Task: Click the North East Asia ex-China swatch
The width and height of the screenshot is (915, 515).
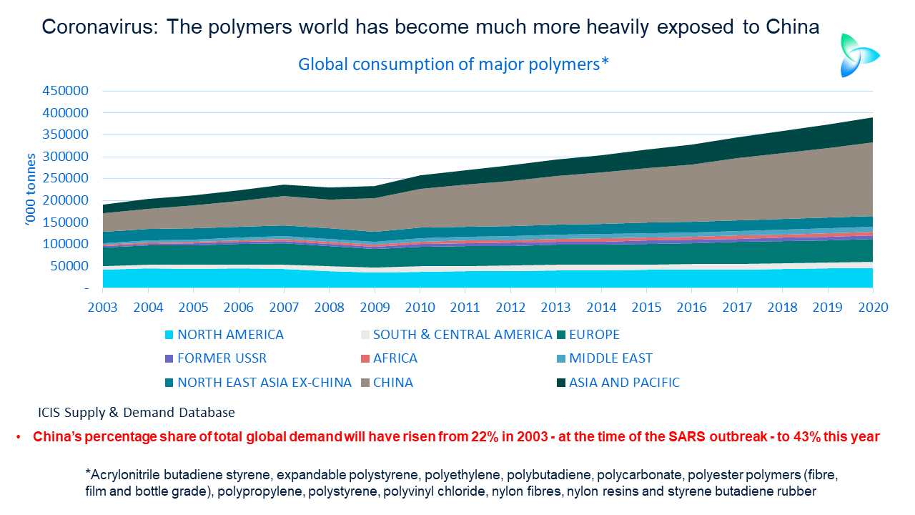Action: click(169, 383)
